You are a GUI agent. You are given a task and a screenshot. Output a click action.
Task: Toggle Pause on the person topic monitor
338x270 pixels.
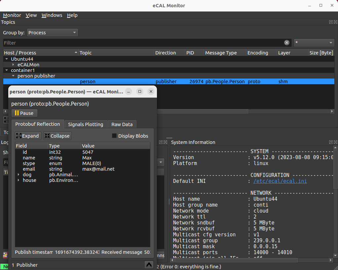coord(24,113)
